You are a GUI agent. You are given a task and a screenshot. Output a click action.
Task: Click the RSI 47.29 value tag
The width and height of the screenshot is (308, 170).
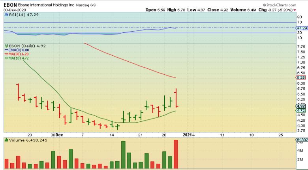point(302,28)
